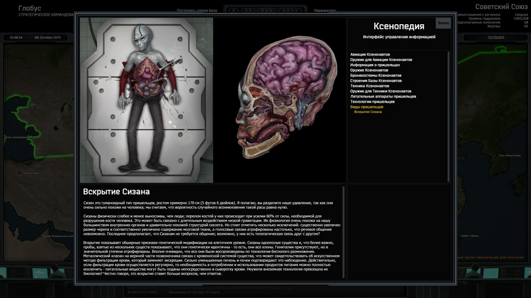The height and width of the screenshot is (298, 531).
Task: Click the alien head cross-section image
Action: click(x=286, y=97)
